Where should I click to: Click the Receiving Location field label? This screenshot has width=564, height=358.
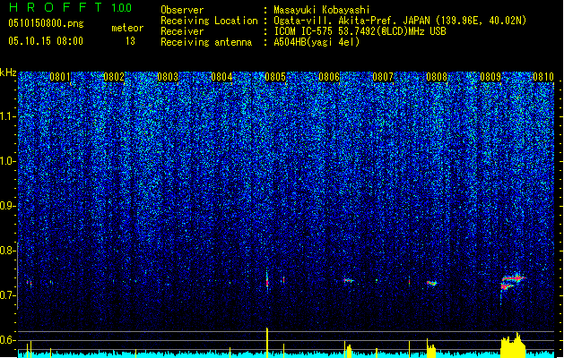[209, 21]
